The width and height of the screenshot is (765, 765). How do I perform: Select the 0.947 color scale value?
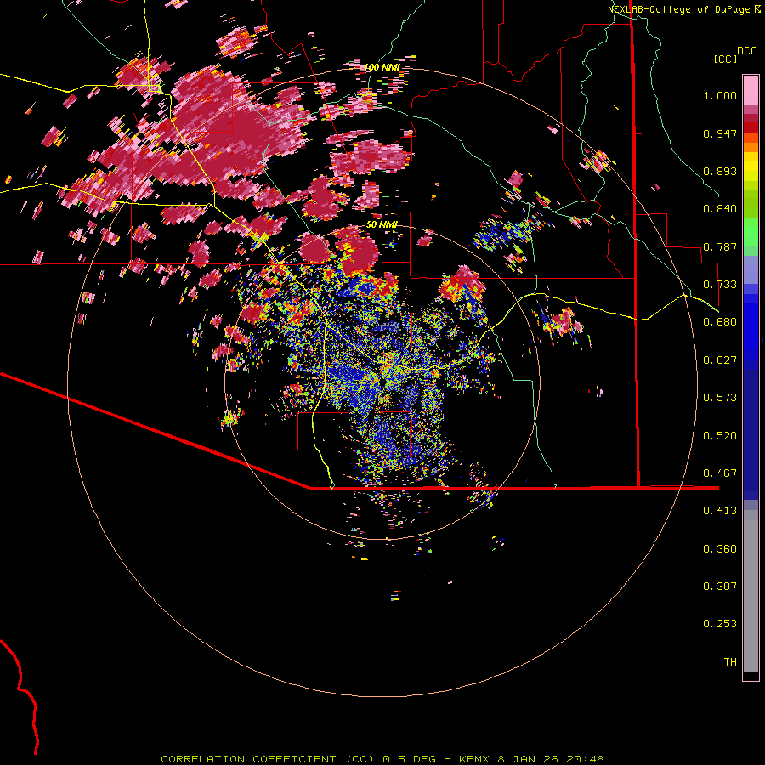point(720,133)
